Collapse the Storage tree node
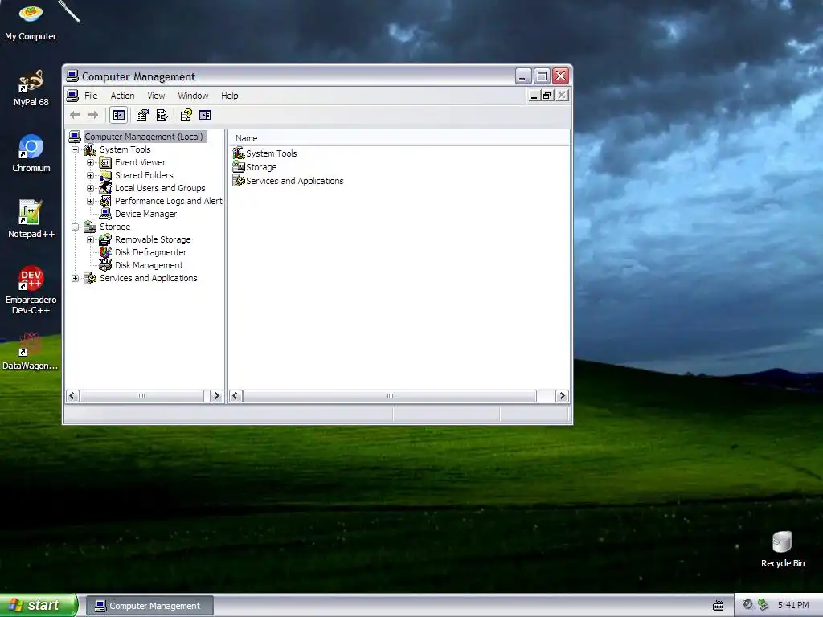Image resolution: width=823 pixels, height=617 pixels. 75,227
